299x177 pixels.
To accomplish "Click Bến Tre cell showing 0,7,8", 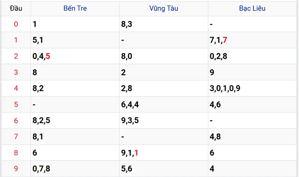I will (41, 169).
